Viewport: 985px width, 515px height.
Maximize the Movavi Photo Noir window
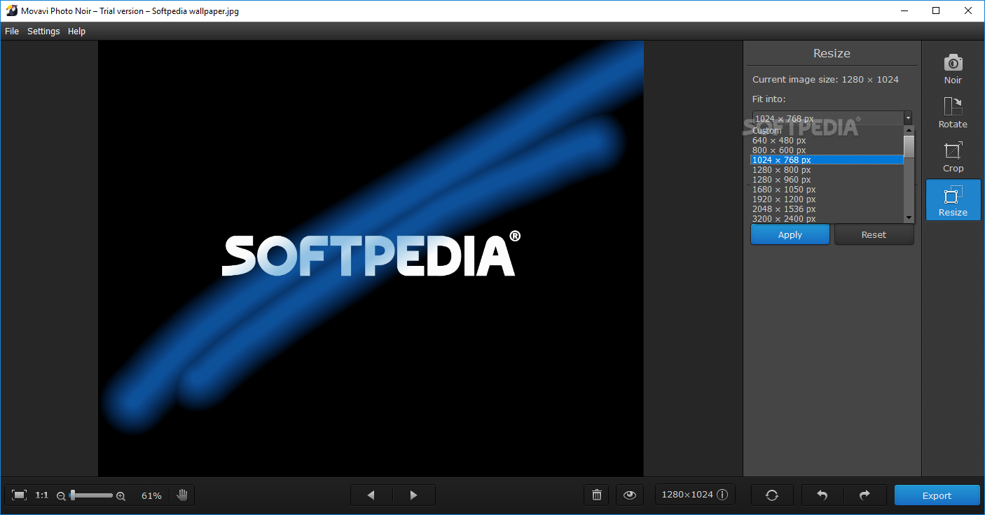click(936, 10)
